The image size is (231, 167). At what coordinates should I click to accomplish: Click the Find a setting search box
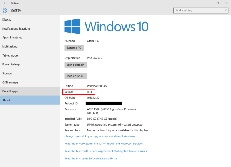[x=199, y=10]
